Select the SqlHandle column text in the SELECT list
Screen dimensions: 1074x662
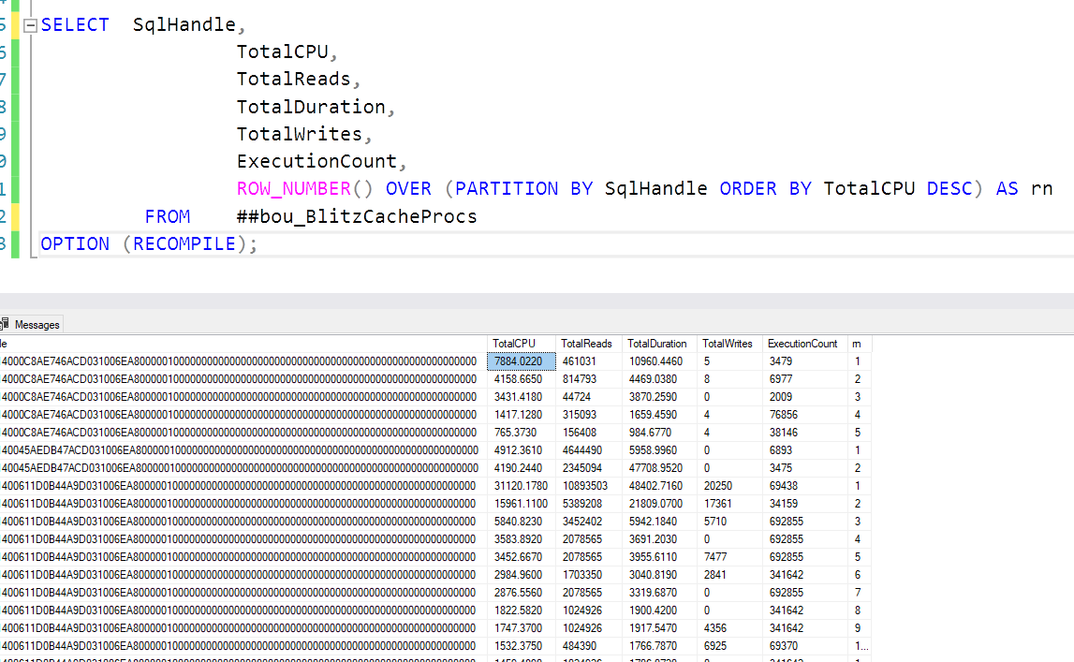click(x=184, y=24)
